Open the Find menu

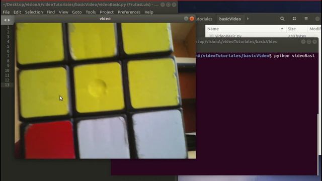(x=50, y=12)
